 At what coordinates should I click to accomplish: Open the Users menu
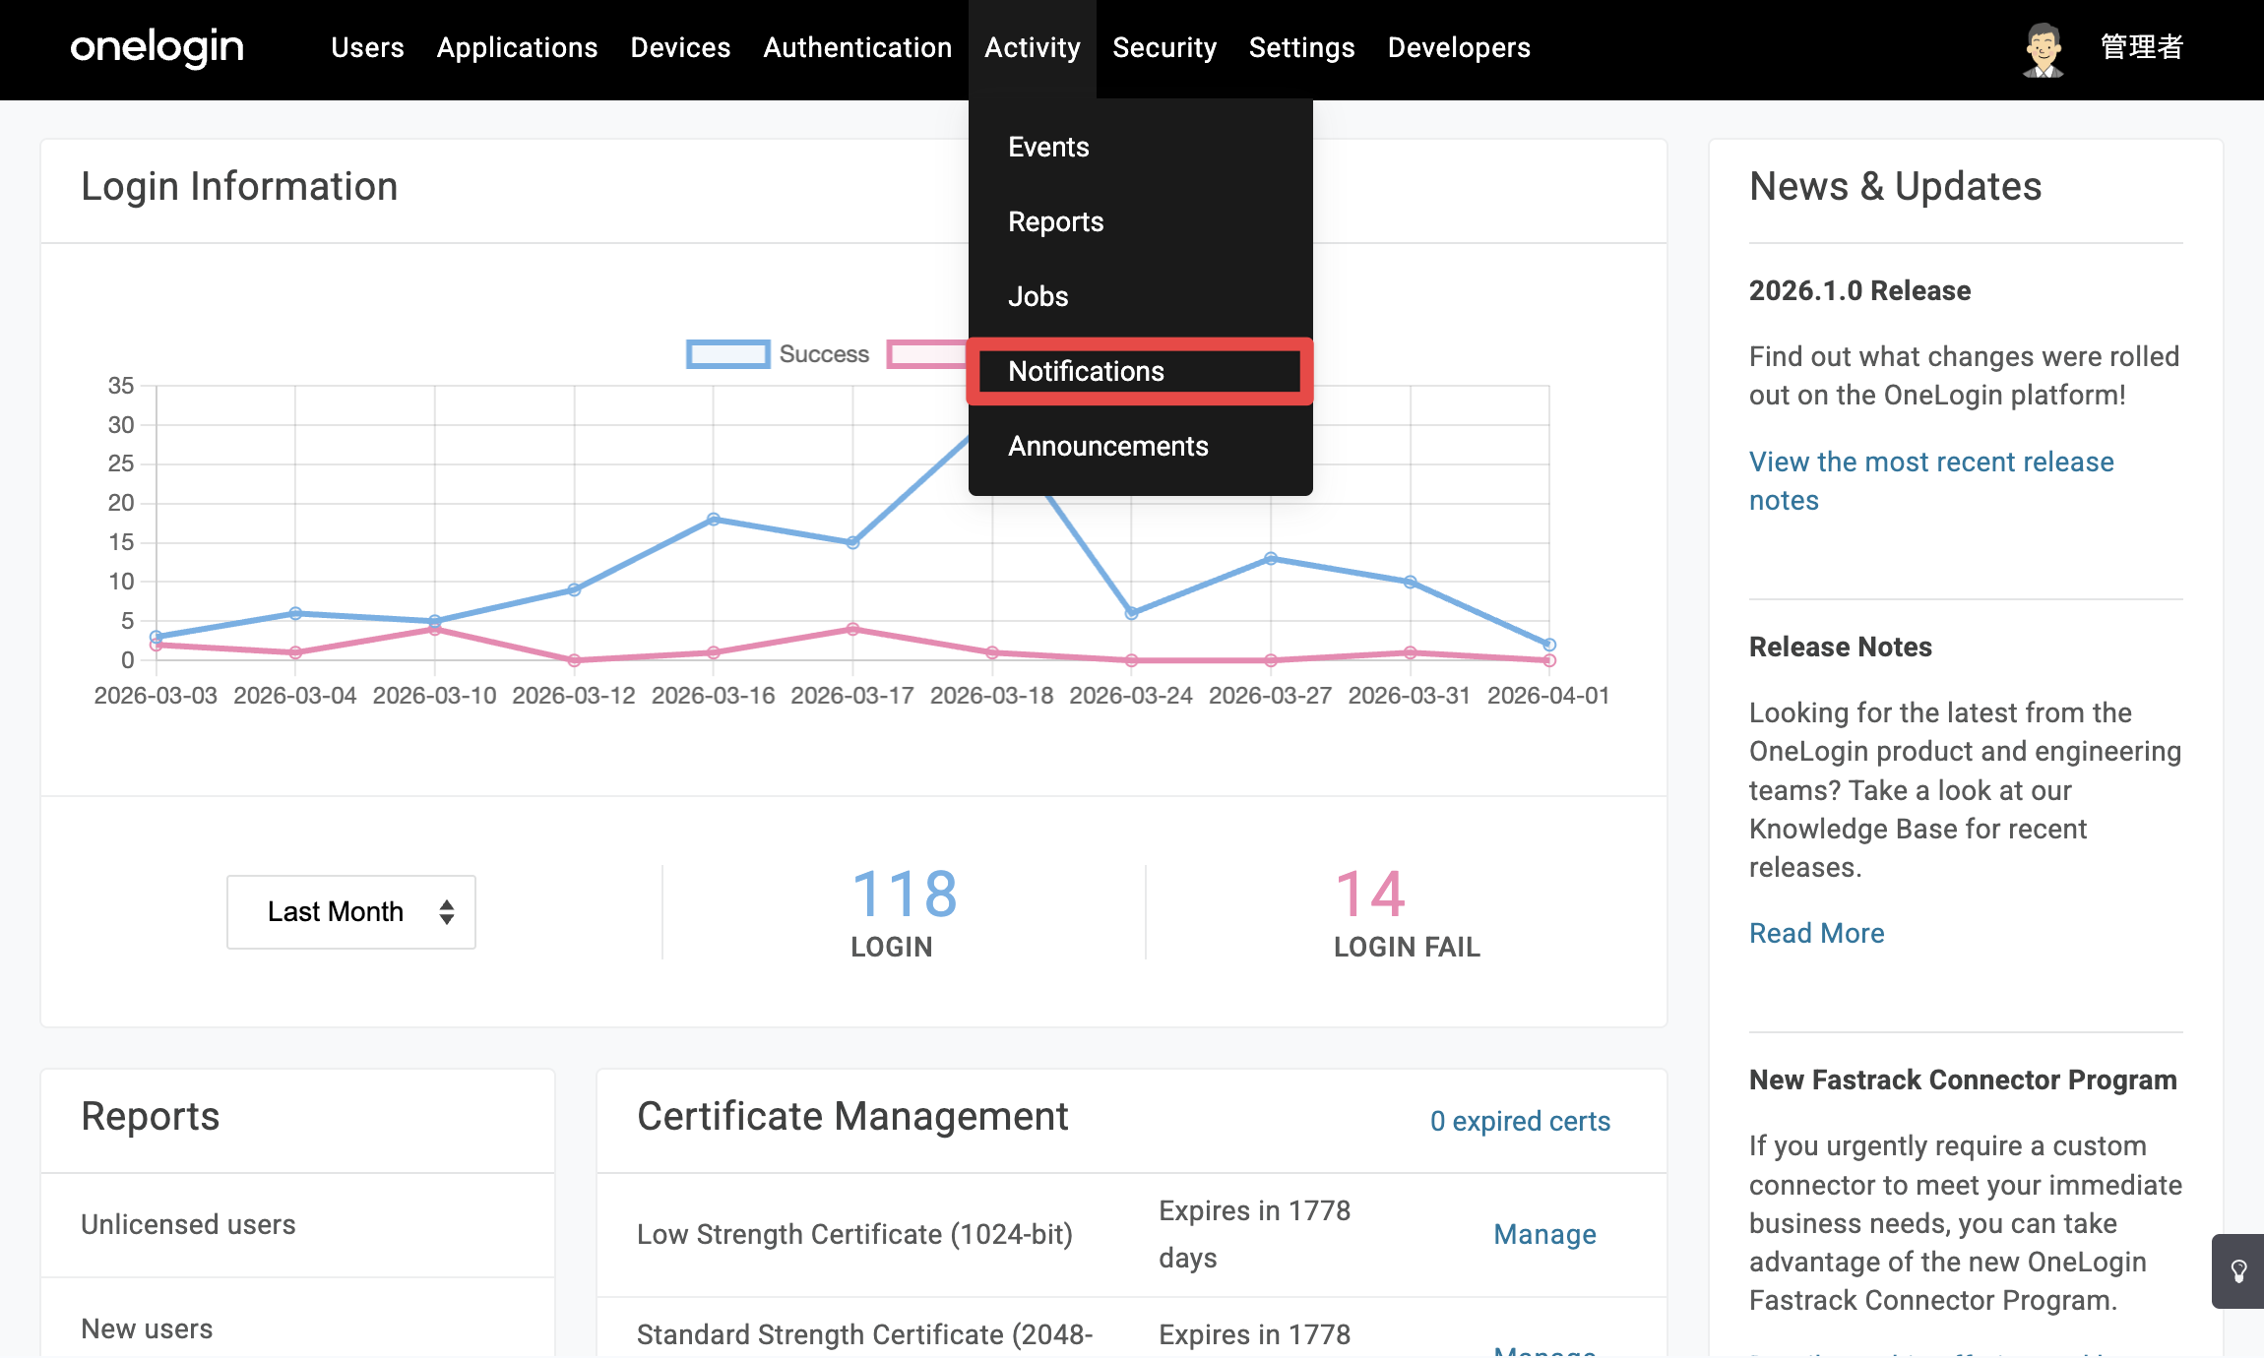367,47
